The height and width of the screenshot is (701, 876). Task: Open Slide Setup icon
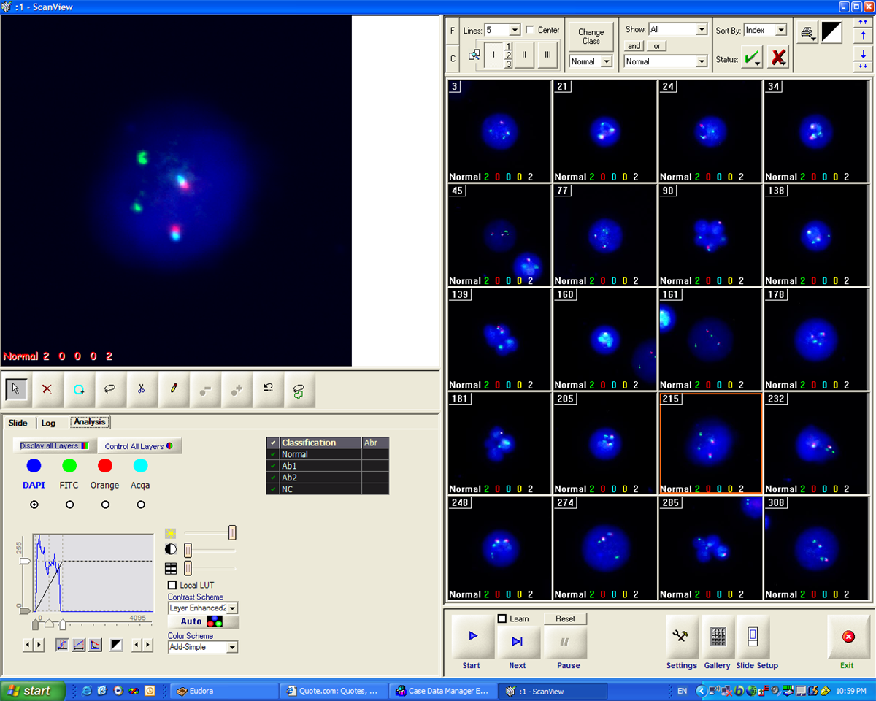point(753,637)
